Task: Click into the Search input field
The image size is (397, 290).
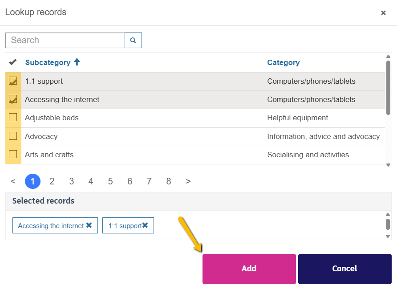Action: [65, 40]
